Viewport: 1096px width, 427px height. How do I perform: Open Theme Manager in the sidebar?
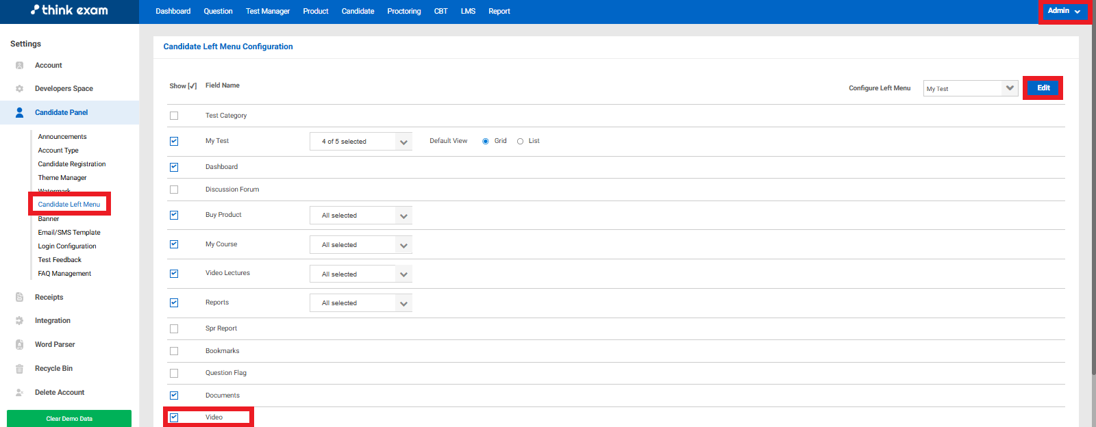[x=62, y=178]
